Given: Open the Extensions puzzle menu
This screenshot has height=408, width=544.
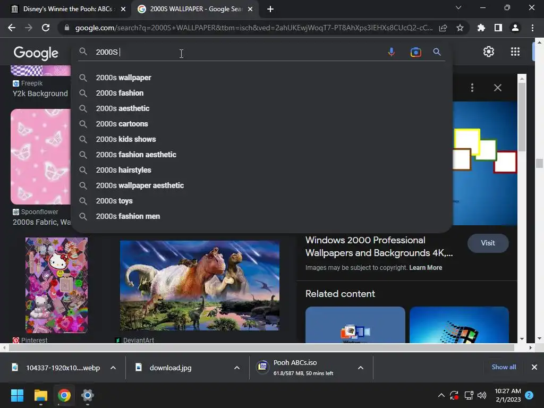Looking at the screenshot, I should (x=481, y=28).
